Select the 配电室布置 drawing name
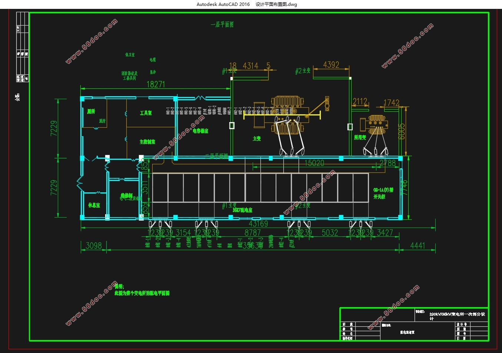The image size is (502, 353). 408,332
